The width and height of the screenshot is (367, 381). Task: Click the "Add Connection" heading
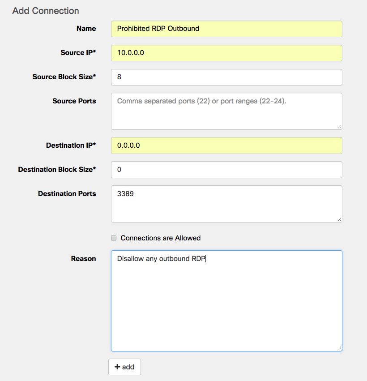(46, 11)
